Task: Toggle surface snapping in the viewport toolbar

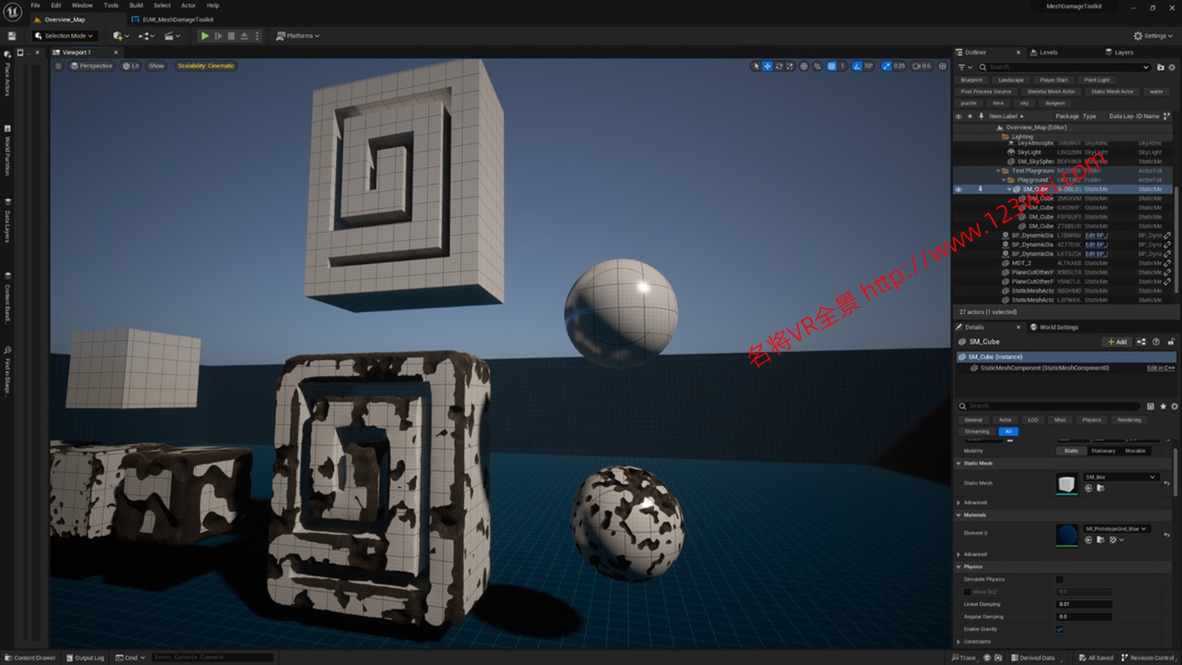Action: pyautogui.click(x=816, y=65)
